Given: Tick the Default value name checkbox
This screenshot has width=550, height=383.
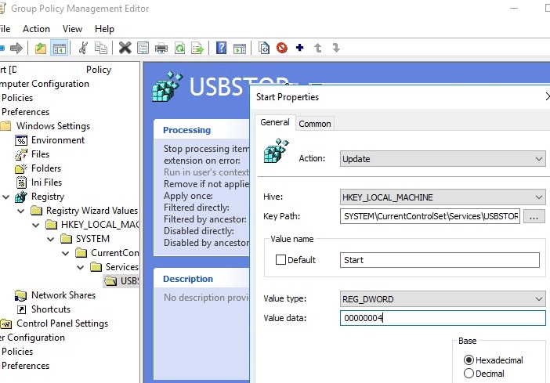Looking at the screenshot, I should click(280, 260).
